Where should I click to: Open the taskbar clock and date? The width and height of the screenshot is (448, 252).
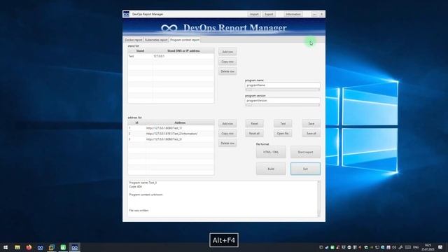click(428, 247)
